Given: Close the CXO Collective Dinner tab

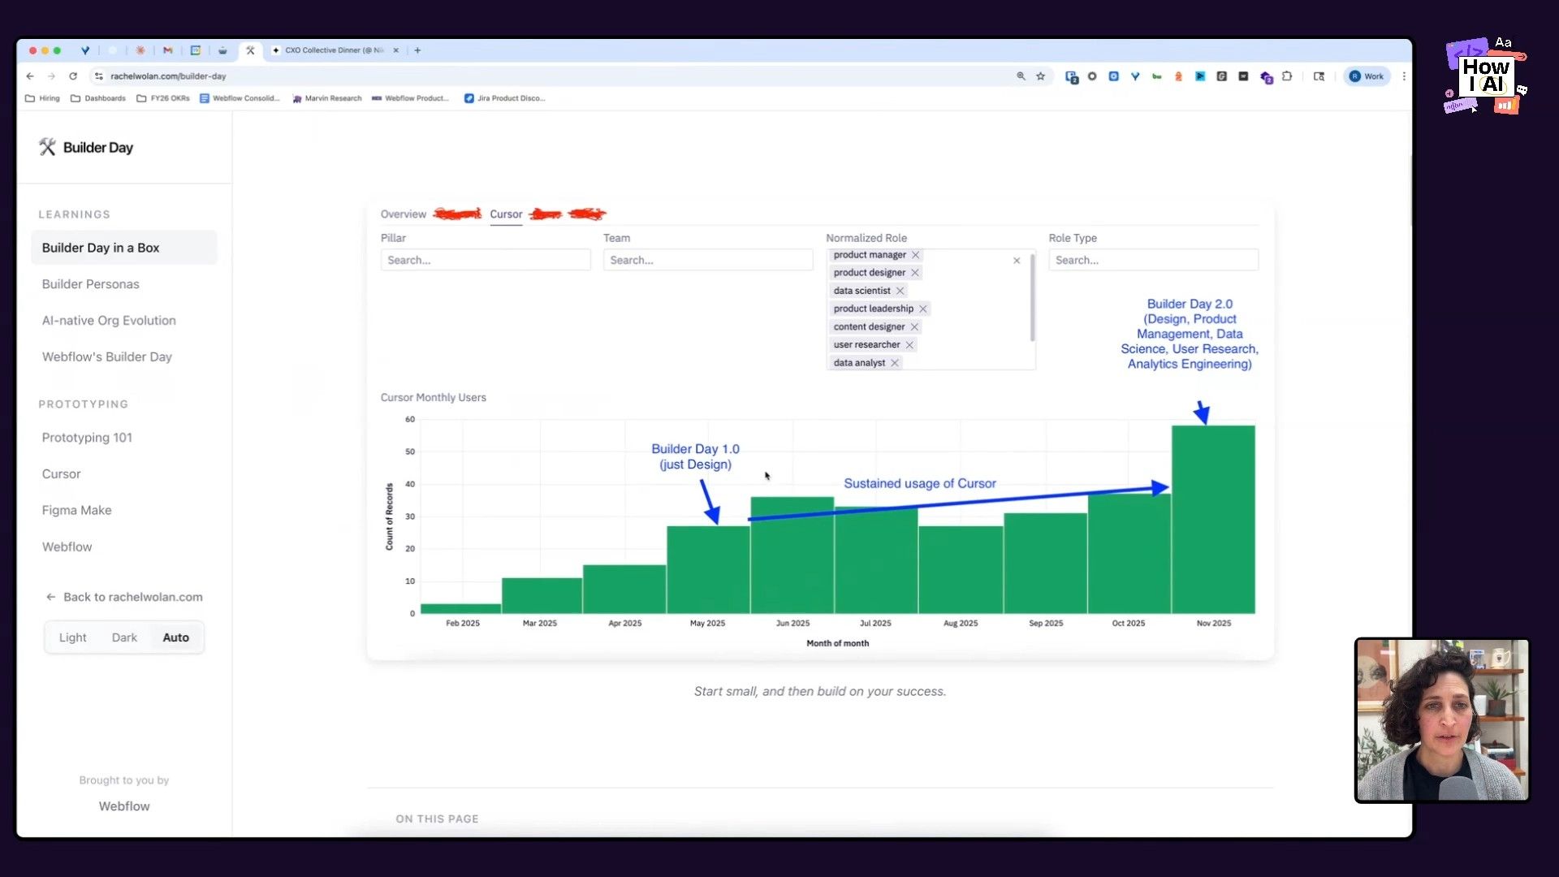Looking at the screenshot, I should tap(396, 50).
